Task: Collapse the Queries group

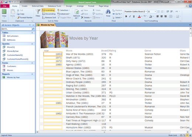Action: click(32, 44)
